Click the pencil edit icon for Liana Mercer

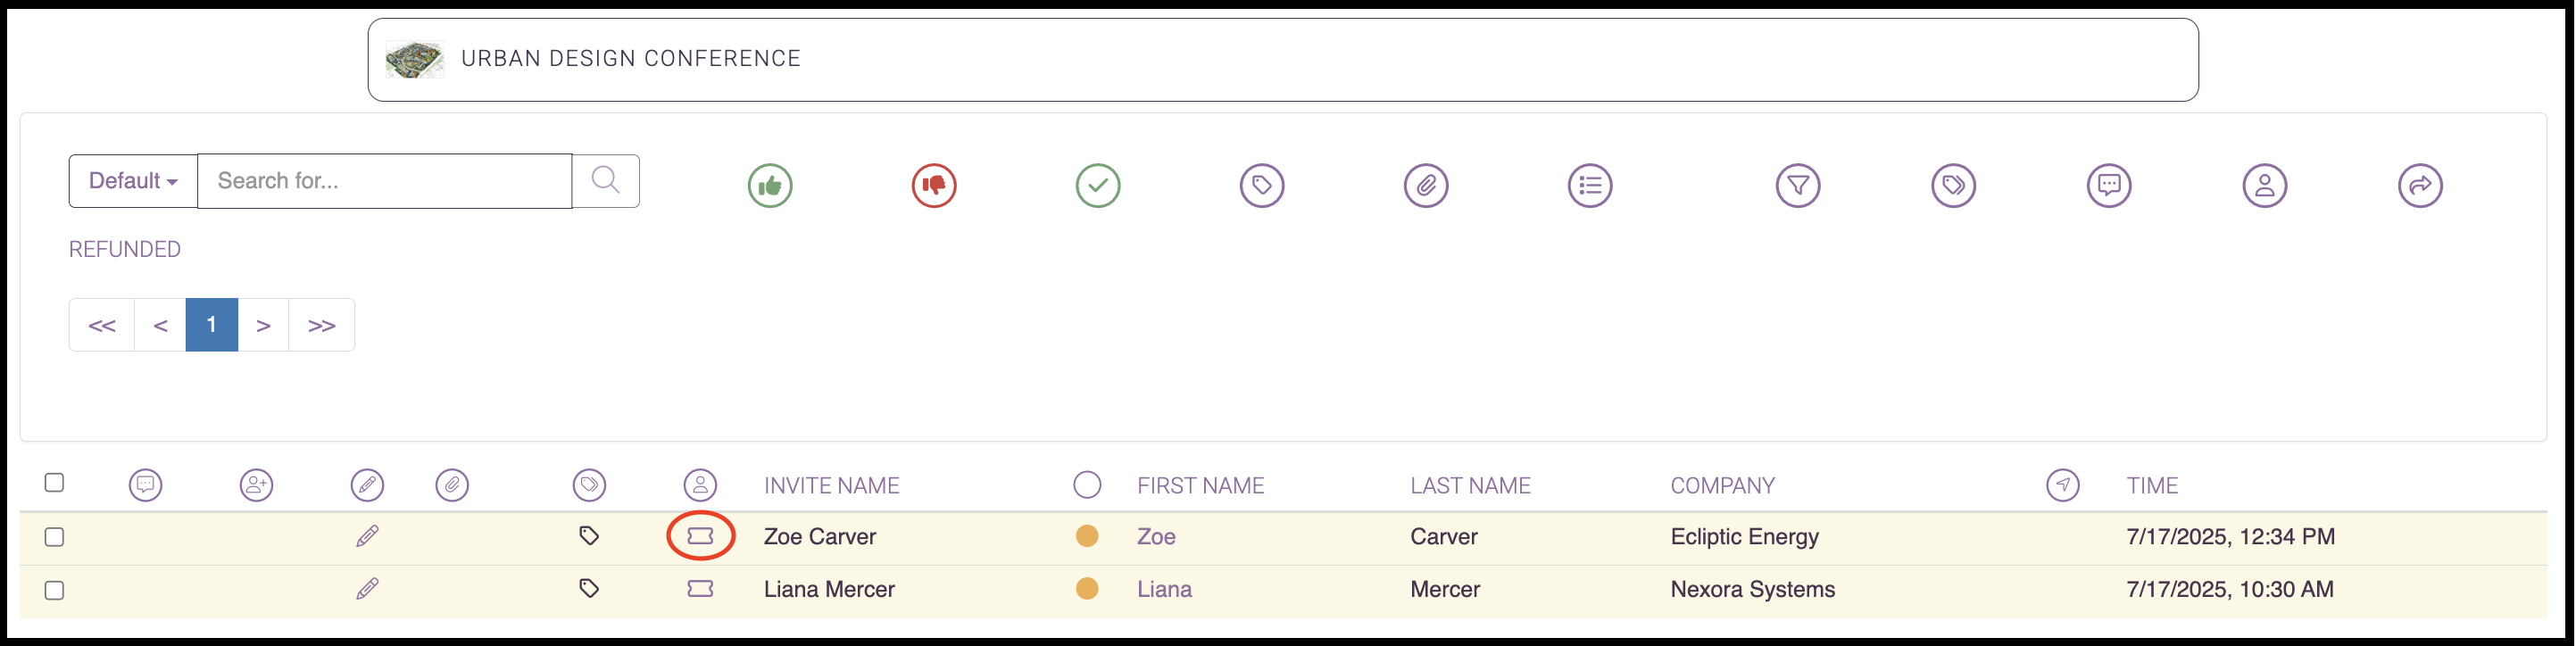pos(367,589)
